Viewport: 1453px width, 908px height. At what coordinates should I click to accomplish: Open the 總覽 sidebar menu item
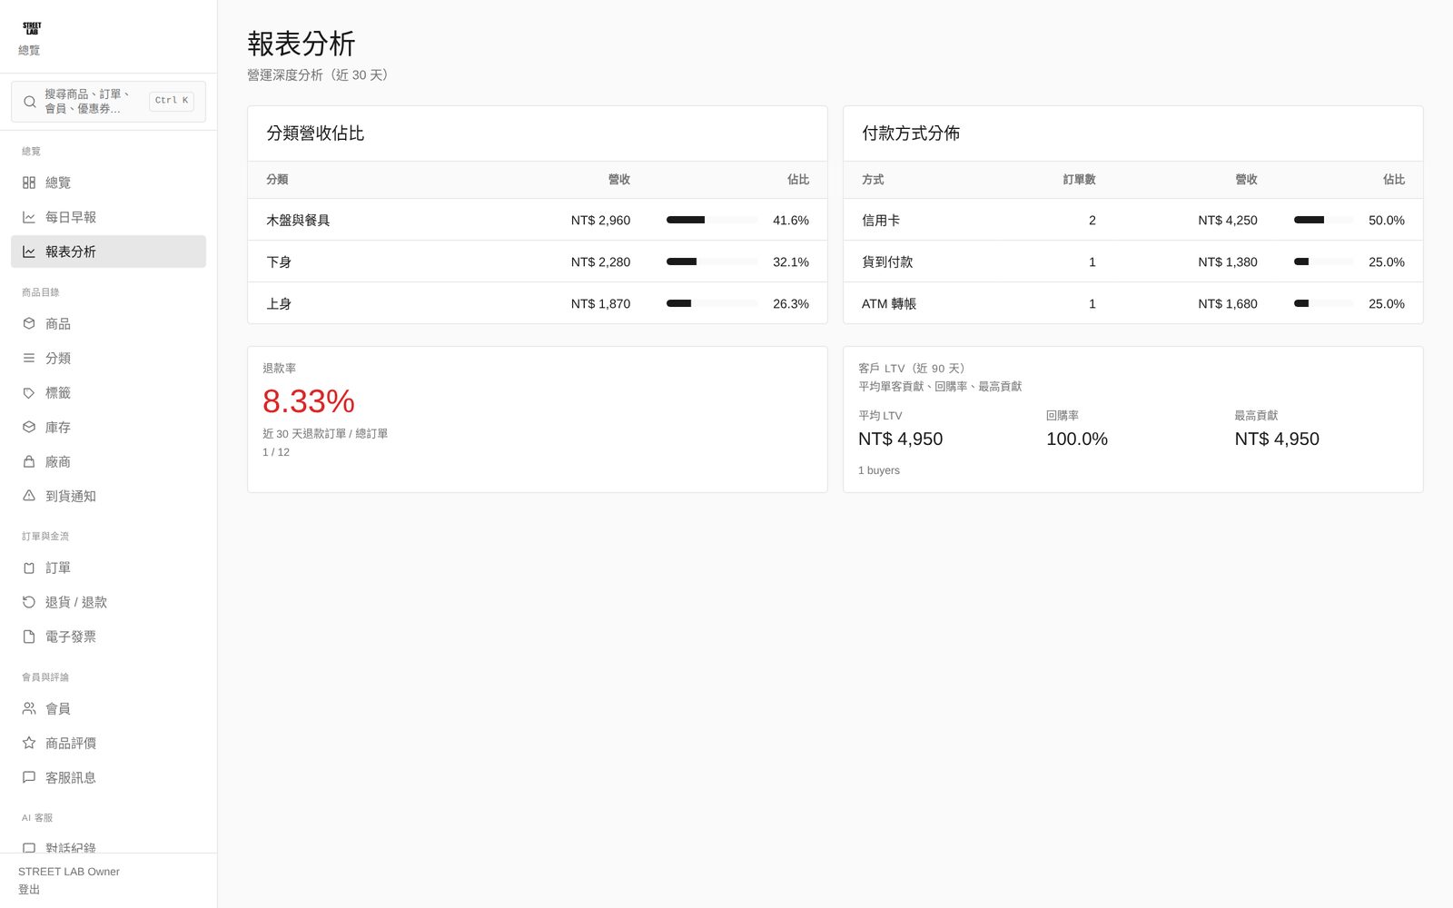[x=108, y=183]
